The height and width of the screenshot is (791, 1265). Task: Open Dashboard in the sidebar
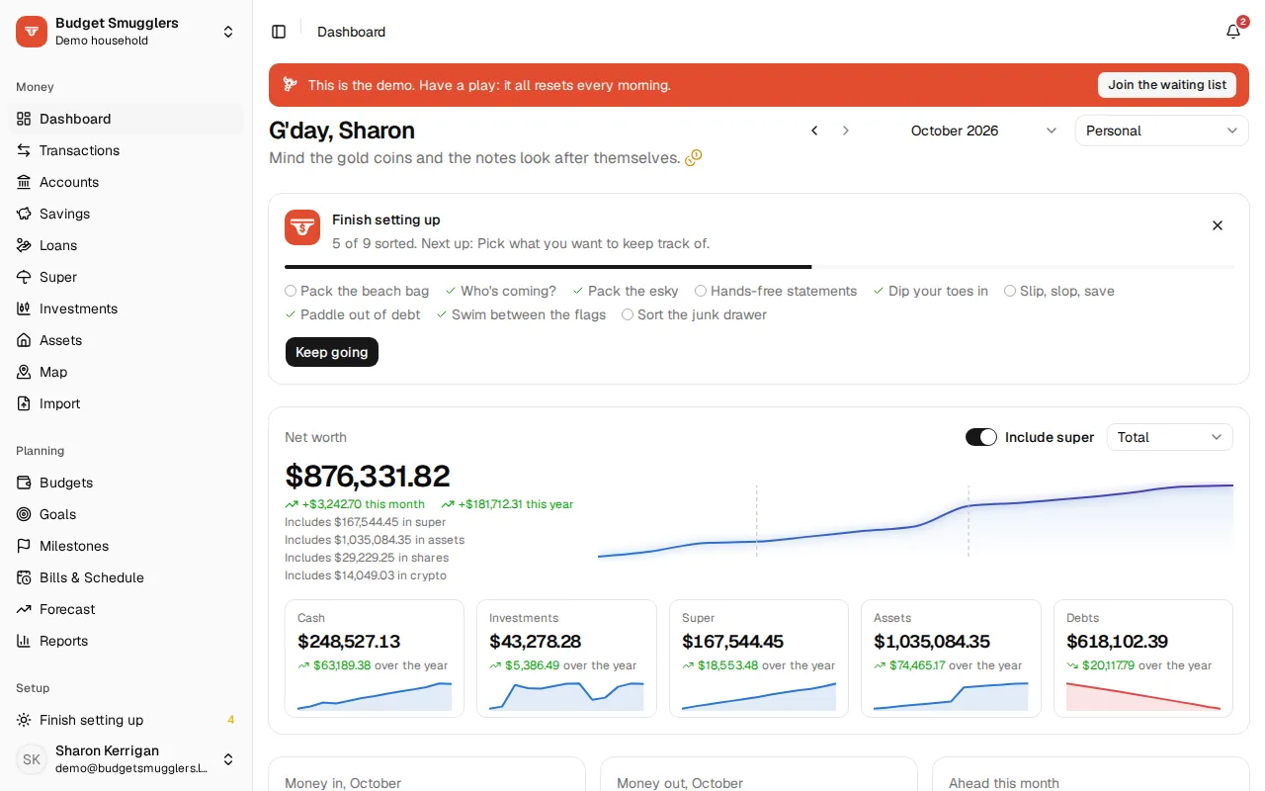pyautogui.click(x=126, y=119)
